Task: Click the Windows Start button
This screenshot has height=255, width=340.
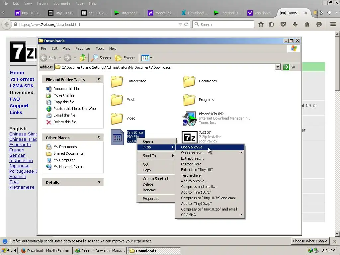Action: point(9,251)
